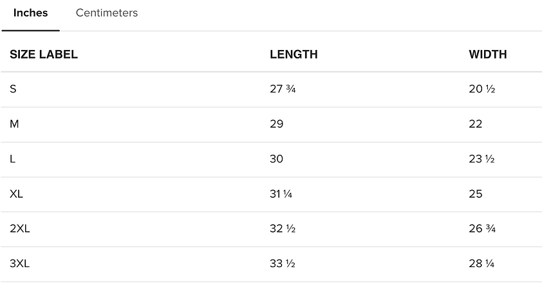Click the SIZE LABEL column header
This screenshot has width=542, height=296.
pos(44,54)
